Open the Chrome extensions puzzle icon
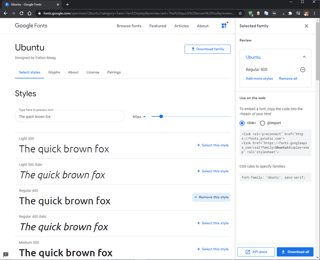Viewport: 320px width, 260px height. 290,13
